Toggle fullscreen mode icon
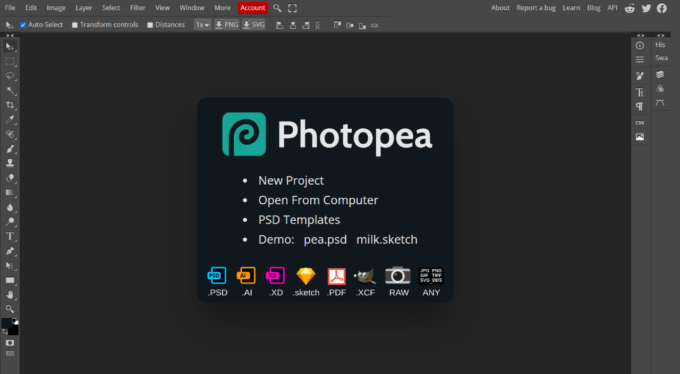The width and height of the screenshot is (680, 374). (x=293, y=8)
